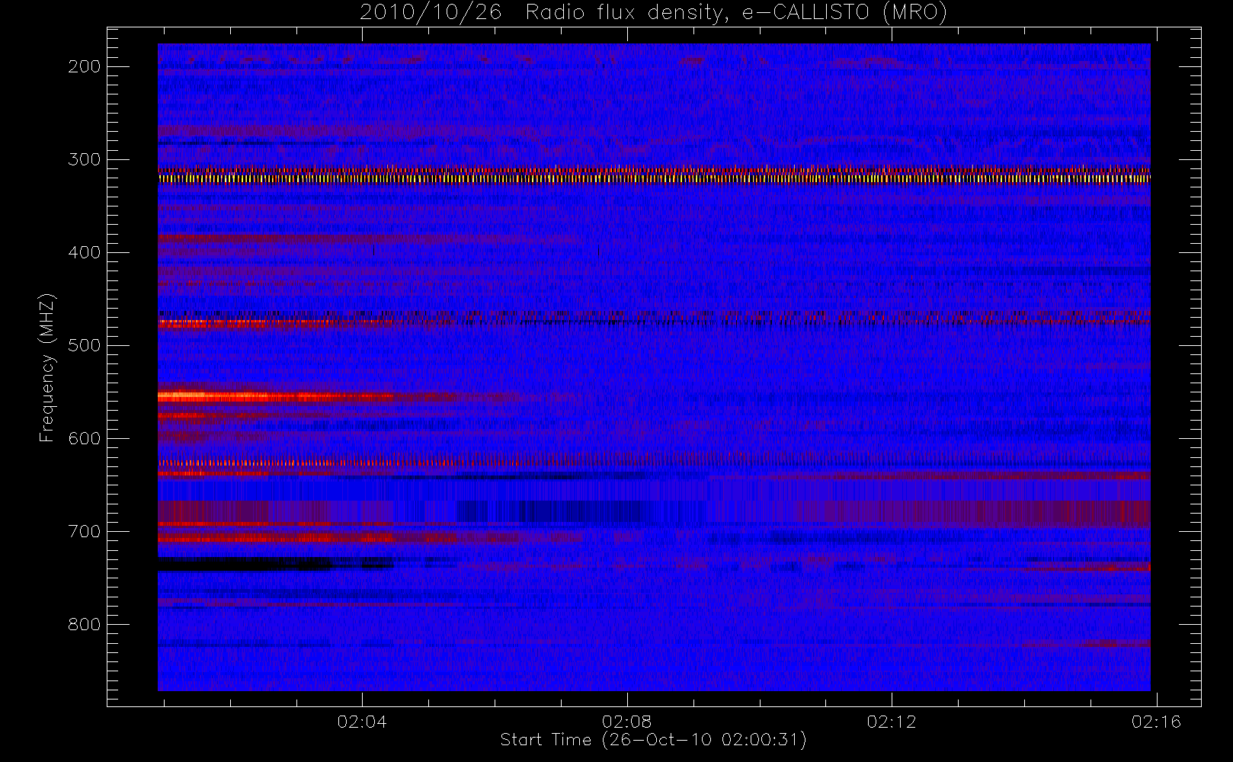Click the bright yellow interference line near 320 MHz
Image resolution: width=1233 pixels, height=762 pixels.
pos(654,178)
